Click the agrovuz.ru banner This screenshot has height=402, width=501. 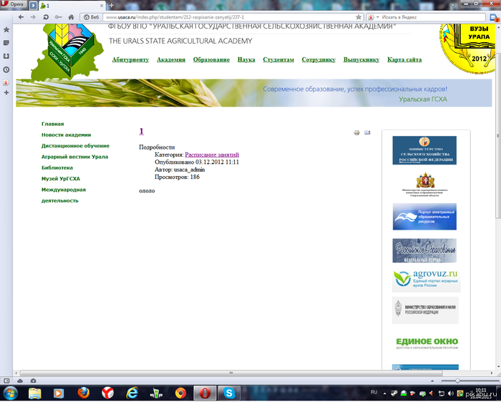425,279
